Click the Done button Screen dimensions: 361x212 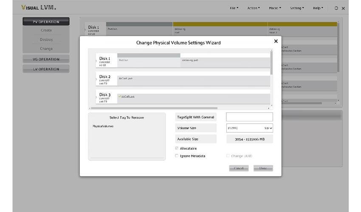263,168
